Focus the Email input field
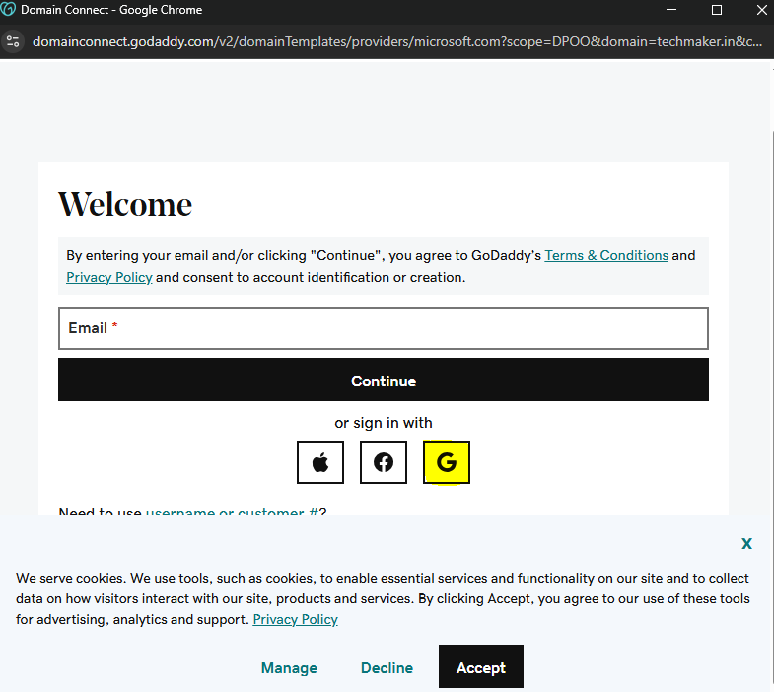Image resolution: width=774 pixels, height=692 pixels. click(x=383, y=328)
